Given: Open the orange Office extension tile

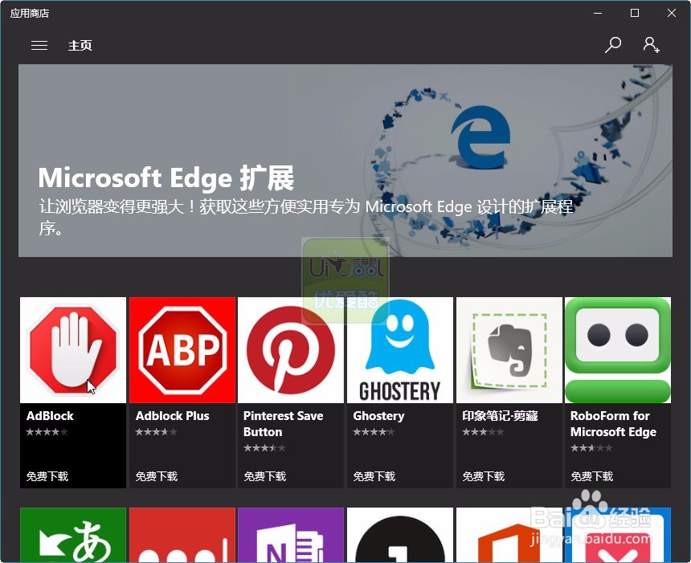Looking at the screenshot, I should point(509,535).
